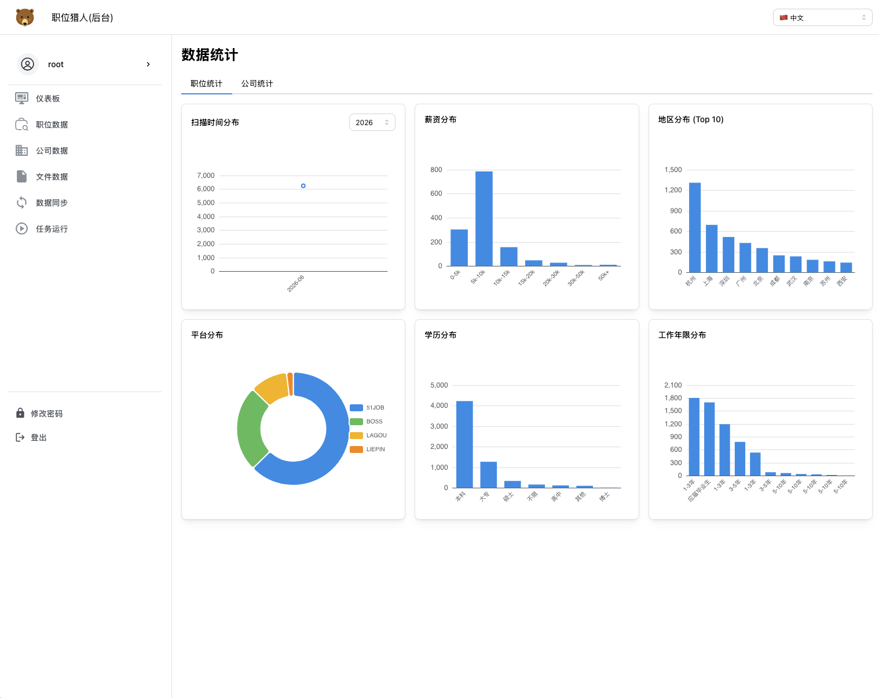Click the 学历分布 chart title
The width and height of the screenshot is (879, 698).
[441, 335]
